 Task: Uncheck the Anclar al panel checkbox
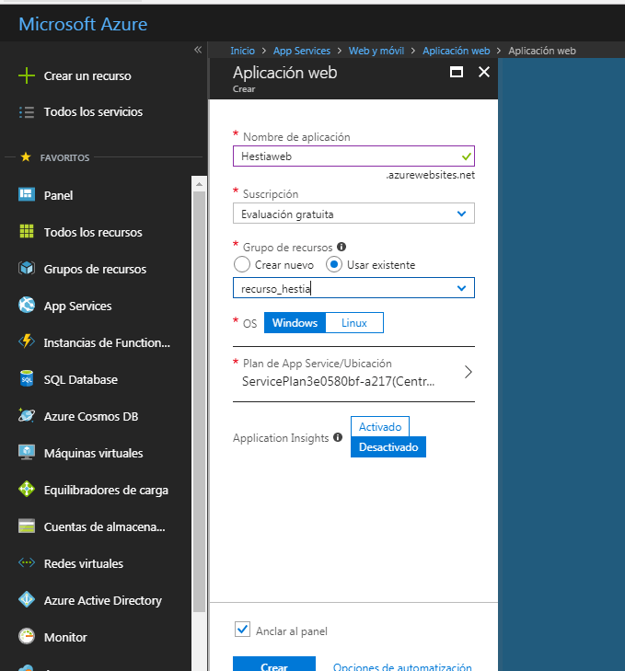243,630
